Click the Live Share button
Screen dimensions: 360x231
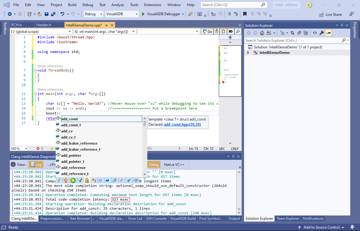(330, 15)
